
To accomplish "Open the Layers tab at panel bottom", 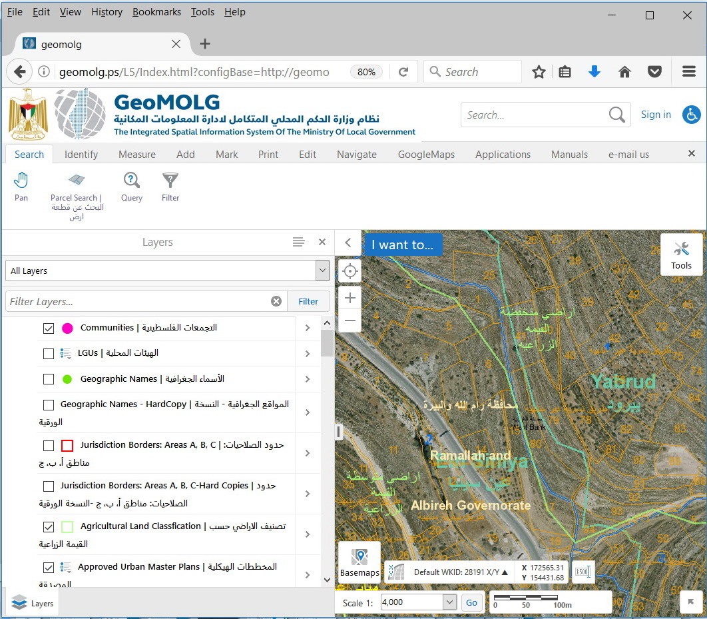I will coord(31,603).
